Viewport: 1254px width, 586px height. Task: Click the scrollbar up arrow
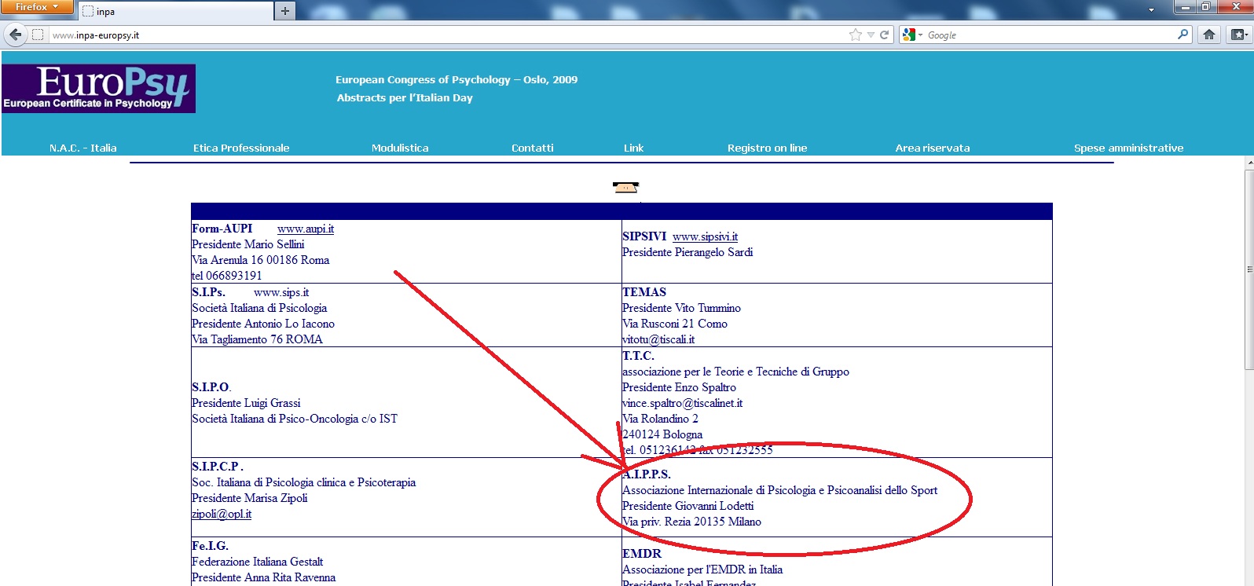[x=1249, y=162]
